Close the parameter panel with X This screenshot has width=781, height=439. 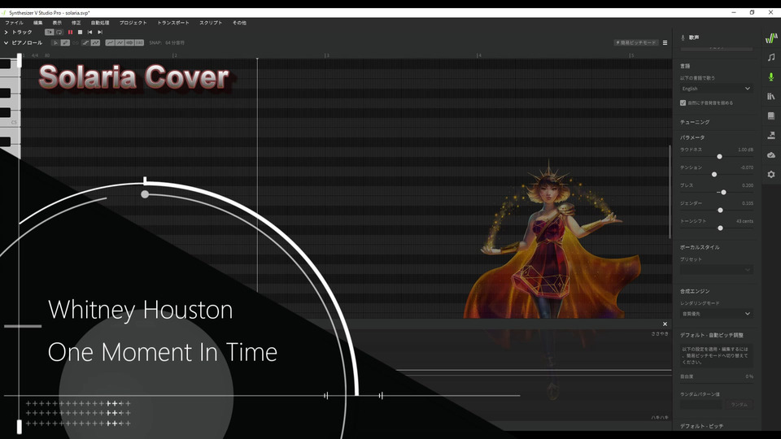point(665,324)
